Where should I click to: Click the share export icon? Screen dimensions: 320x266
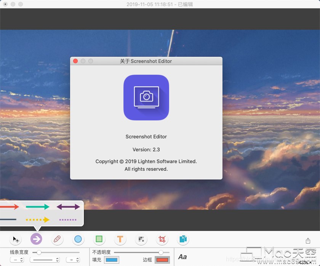308,241
